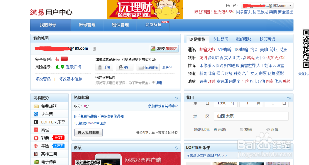
Task: Click the 2元变1000万 button
Action: coord(164,49)
